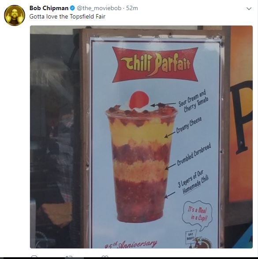258x259 pixels.
Task: Click the Chili Parfait red banner in photo
Action: pyautogui.click(x=155, y=65)
